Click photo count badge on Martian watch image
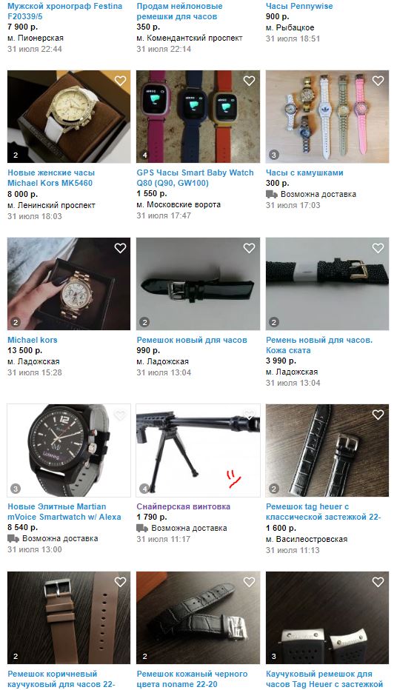Viewport: 397px width, 690px height. [16, 489]
